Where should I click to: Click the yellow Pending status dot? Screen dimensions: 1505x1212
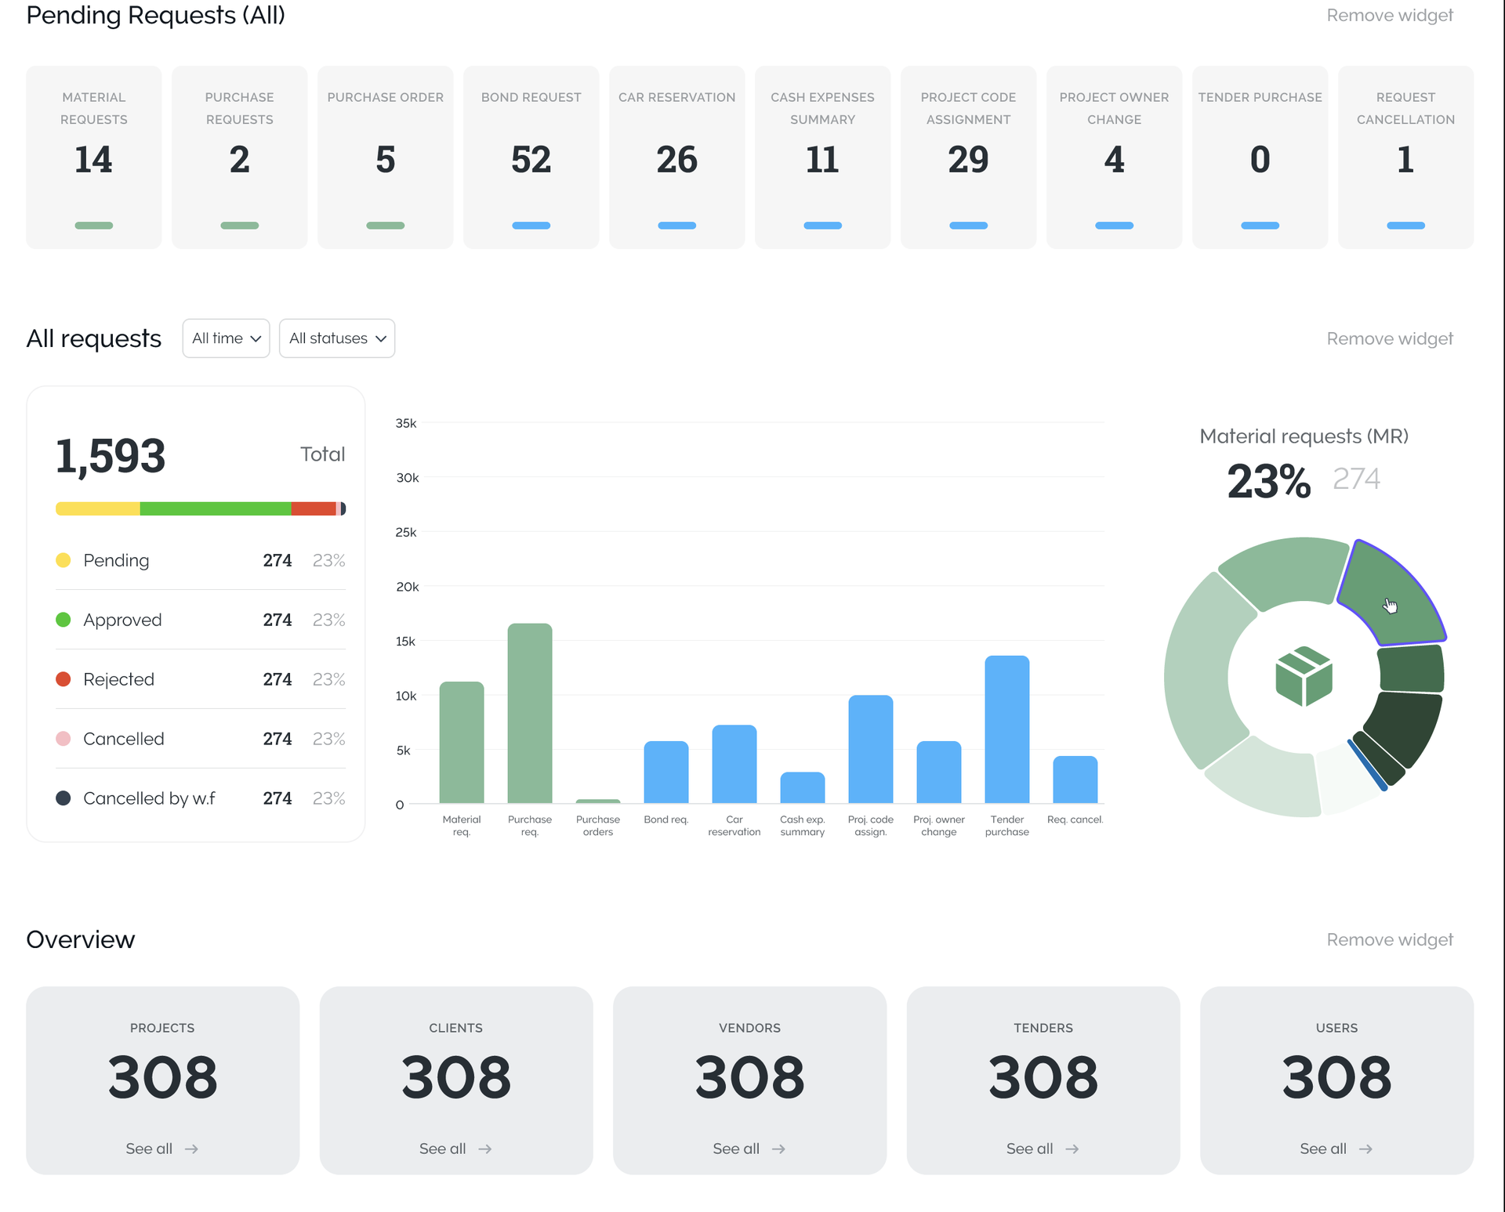[x=63, y=560]
